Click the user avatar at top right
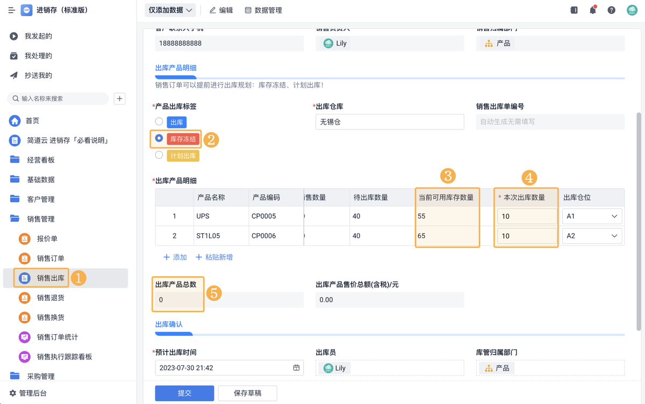This screenshot has width=645, height=404. pos(632,10)
